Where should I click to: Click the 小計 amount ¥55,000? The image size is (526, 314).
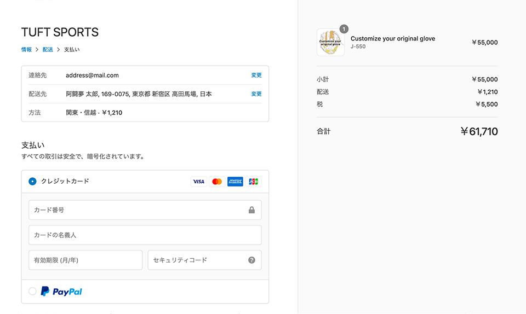[485, 79]
